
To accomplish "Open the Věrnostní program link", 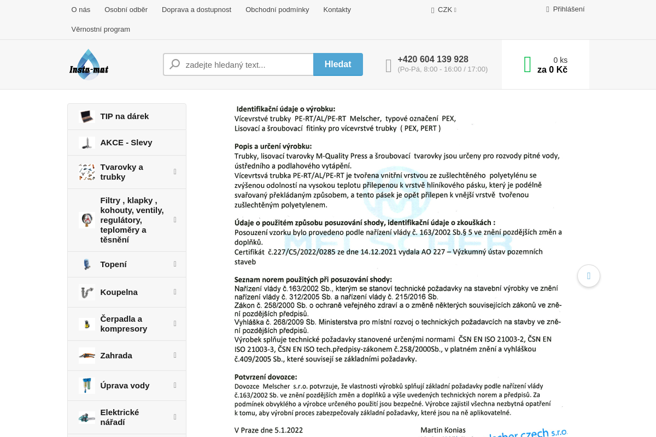I will point(101,29).
